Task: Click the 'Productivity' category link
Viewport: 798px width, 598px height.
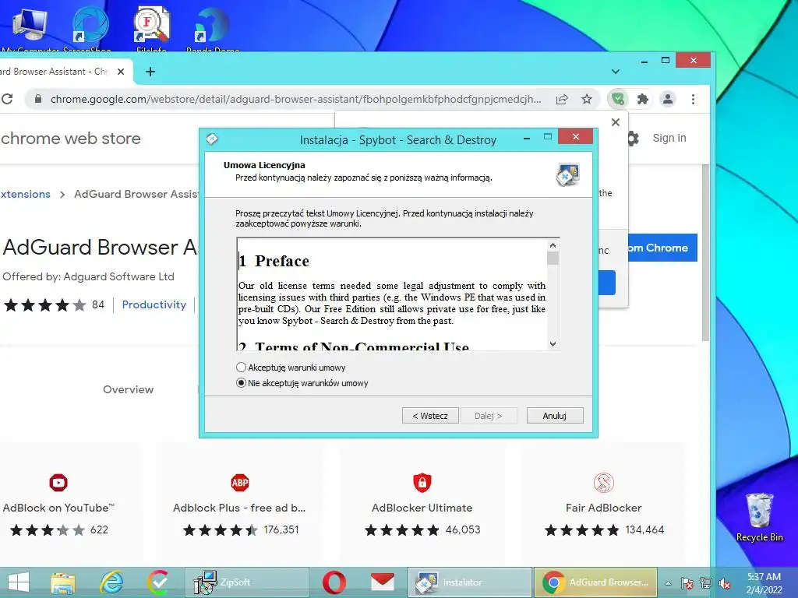Action: click(154, 304)
